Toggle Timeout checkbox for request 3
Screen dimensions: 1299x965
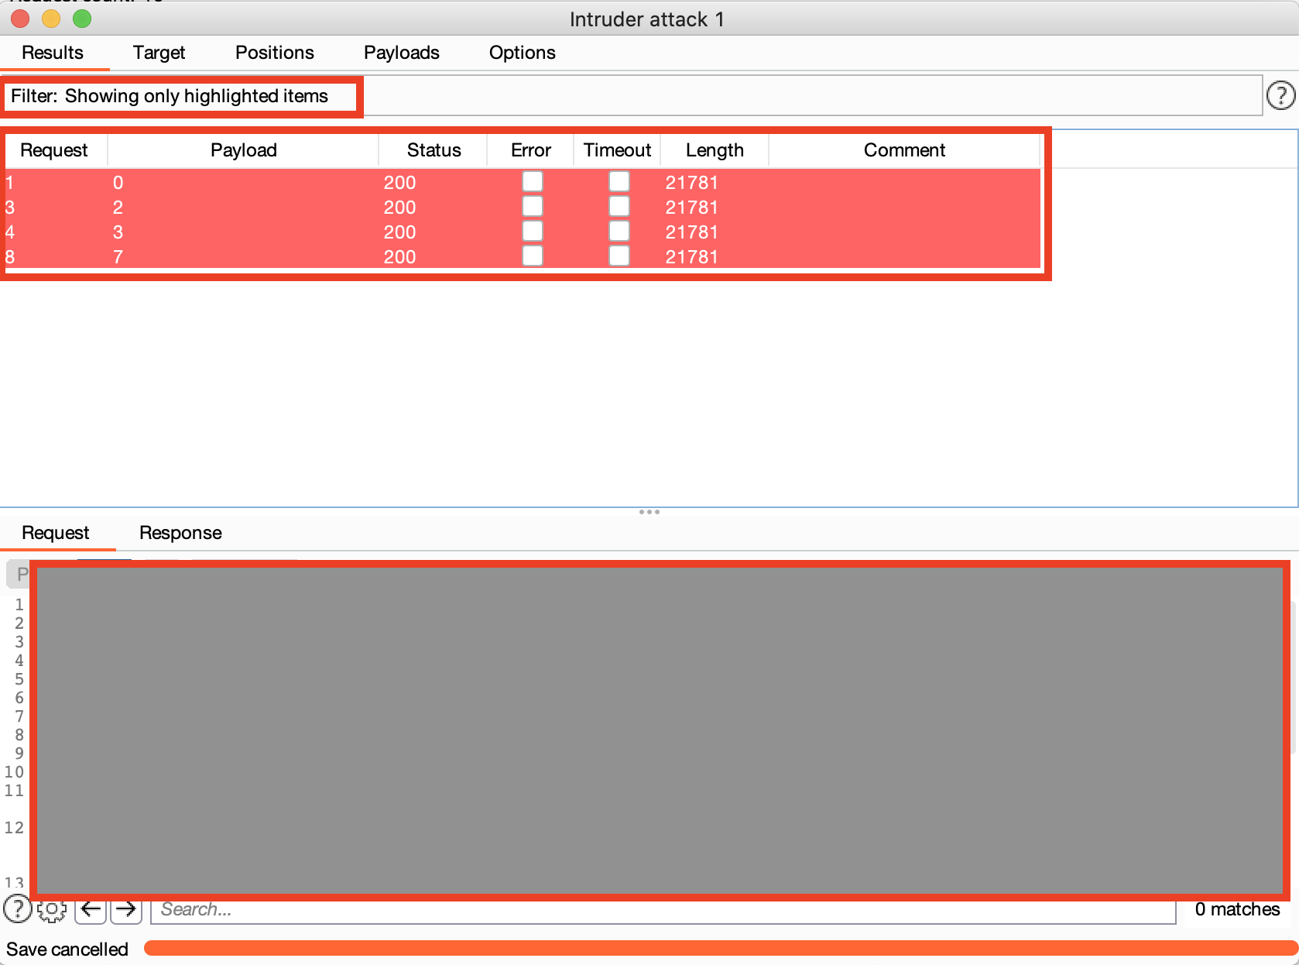click(619, 207)
